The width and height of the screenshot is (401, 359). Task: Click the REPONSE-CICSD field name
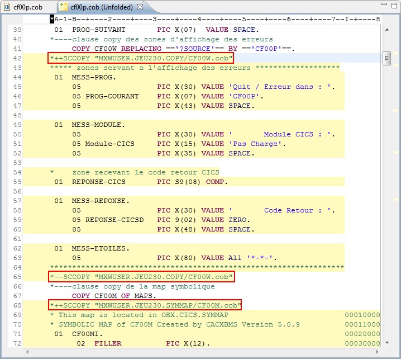(x=114, y=220)
